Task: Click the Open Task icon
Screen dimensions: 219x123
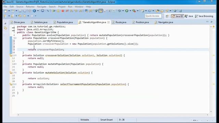Action: point(162,11)
